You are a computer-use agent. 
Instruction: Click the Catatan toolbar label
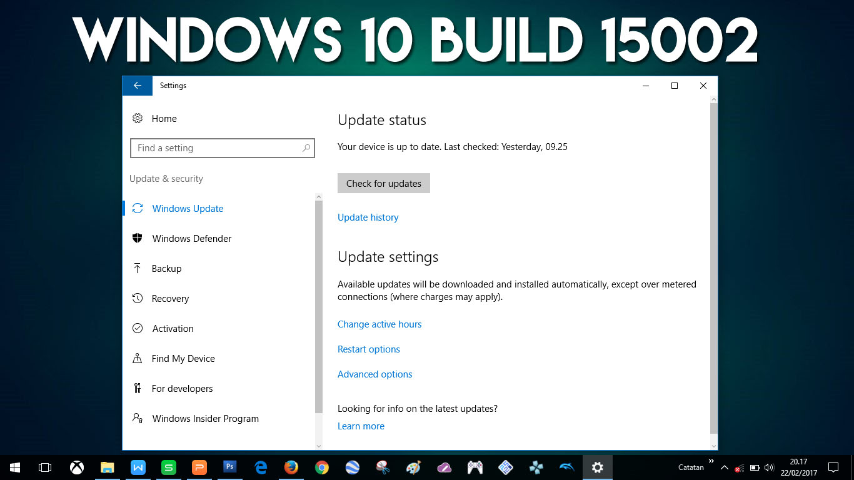[x=691, y=467]
